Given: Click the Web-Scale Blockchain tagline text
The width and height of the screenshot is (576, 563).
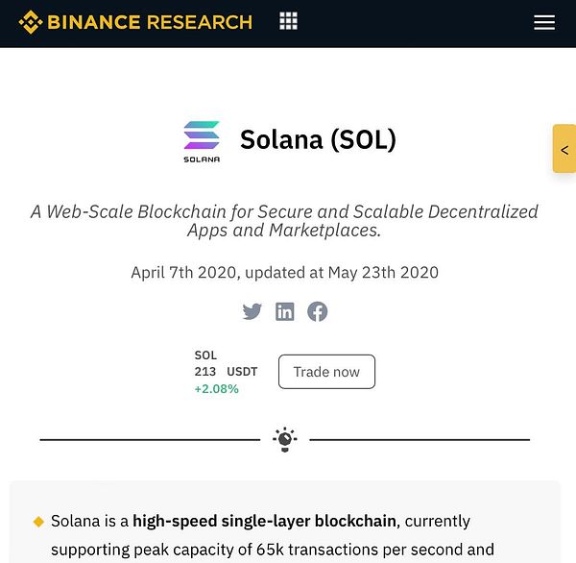Looking at the screenshot, I should click(284, 221).
